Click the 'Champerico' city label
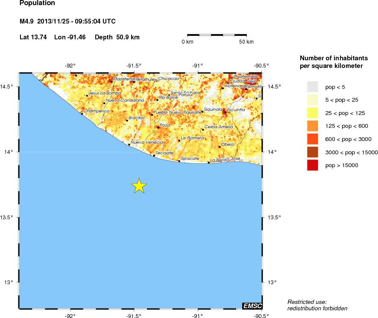The height and width of the screenshot is (318, 378). 97,111
